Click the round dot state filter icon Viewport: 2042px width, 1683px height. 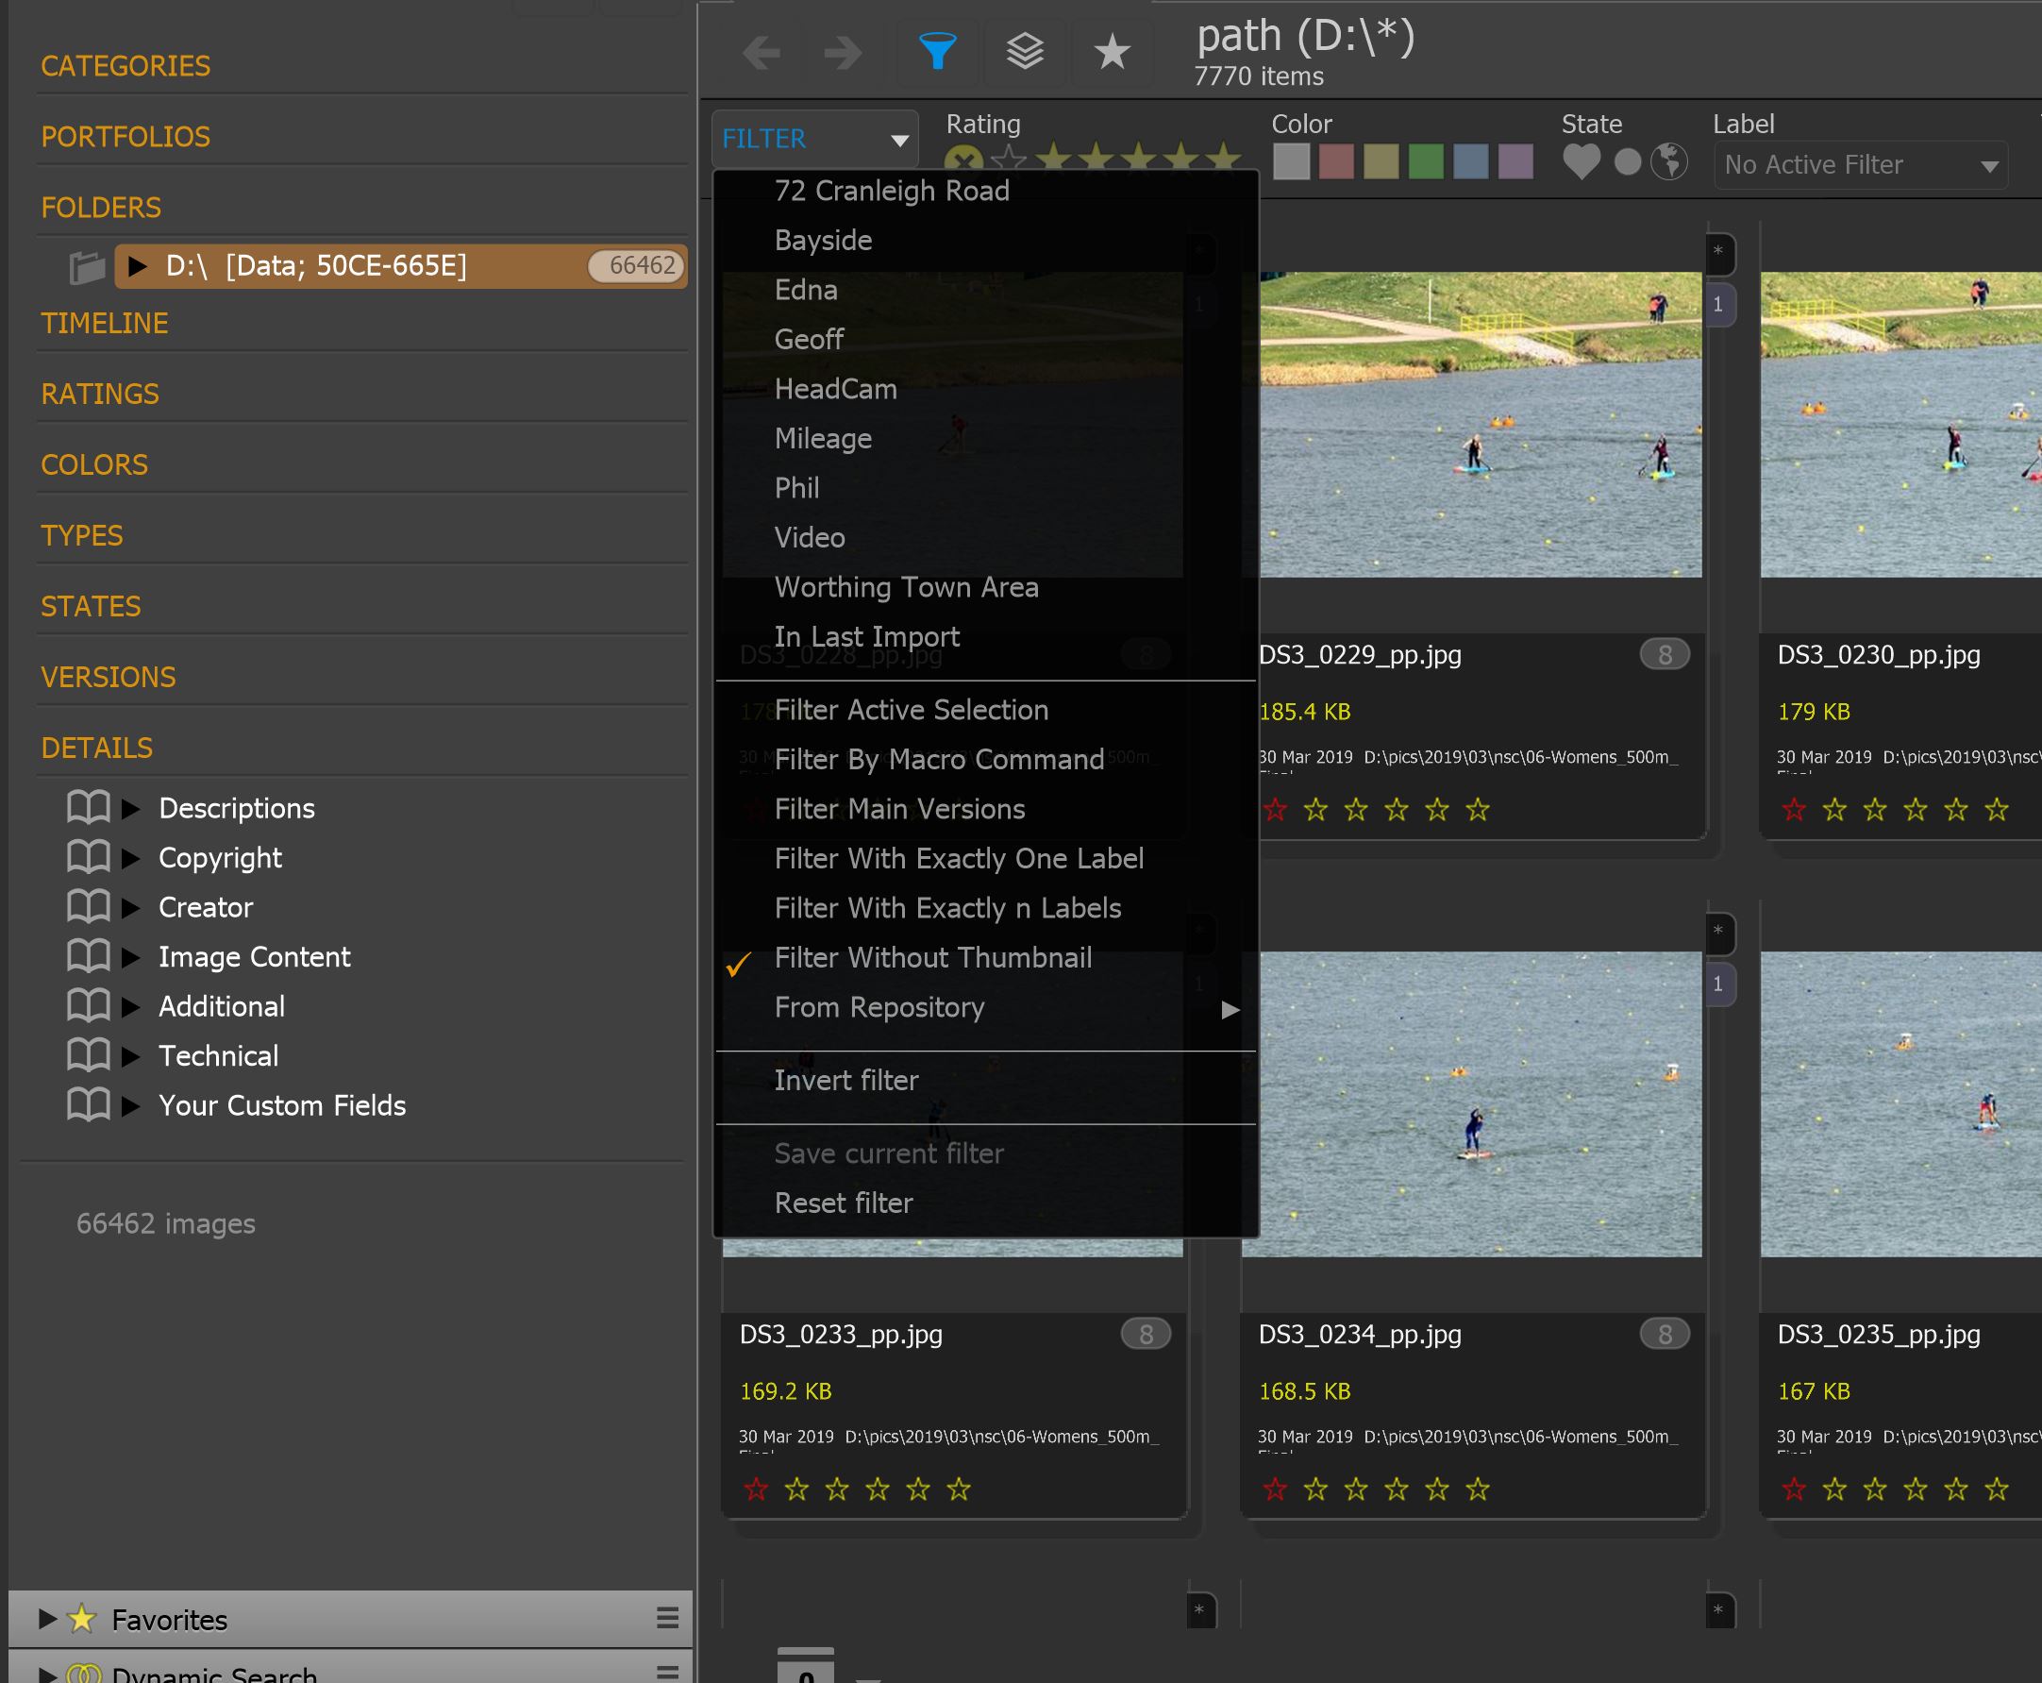point(1627,162)
